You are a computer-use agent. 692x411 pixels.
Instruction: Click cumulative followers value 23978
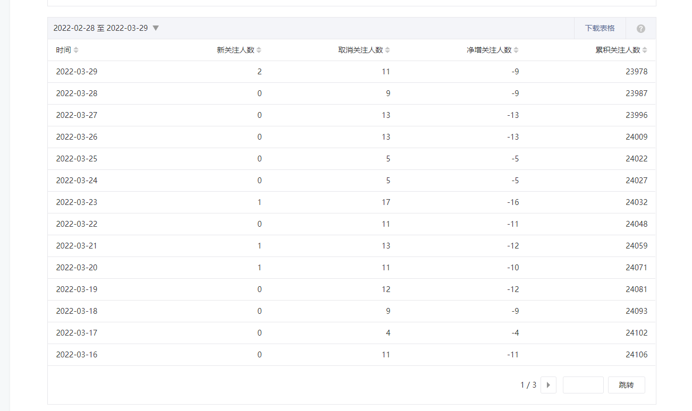click(636, 72)
